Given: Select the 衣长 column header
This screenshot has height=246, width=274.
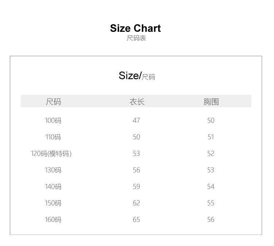Looking at the screenshot, I should coord(137,102).
